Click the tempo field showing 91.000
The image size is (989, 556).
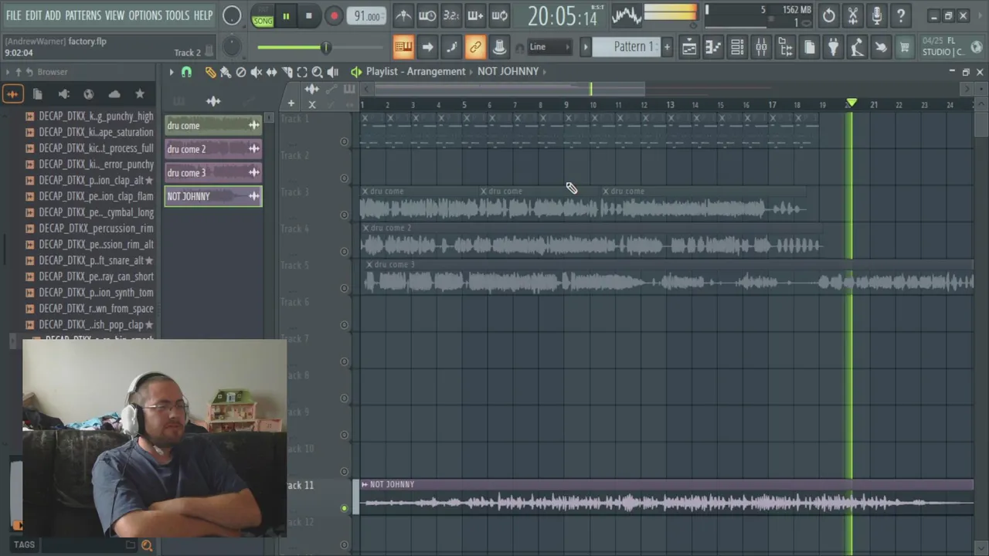pyautogui.click(x=366, y=16)
